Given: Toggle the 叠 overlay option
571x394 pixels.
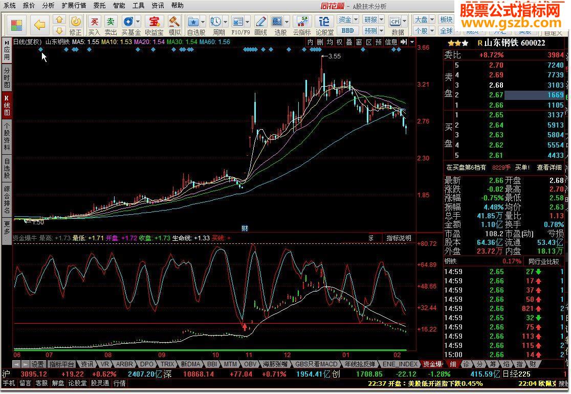Looking at the screenshot, I should [x=349, y=43].
